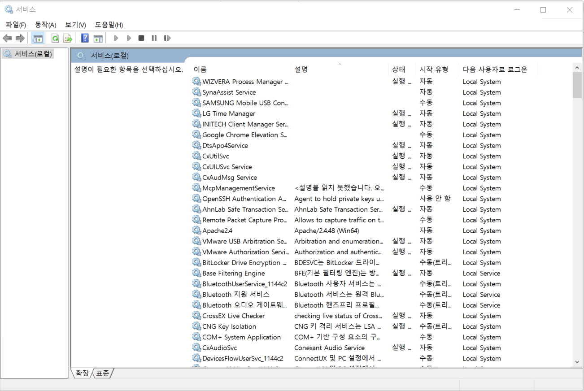Sort by the 상태 column header
Viewport: 584px width, 391px height.
(402, 69)
